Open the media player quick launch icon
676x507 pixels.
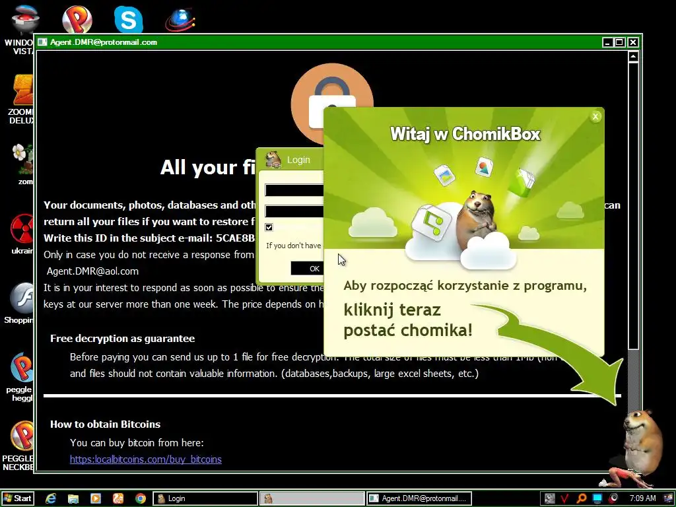point(96,499)
